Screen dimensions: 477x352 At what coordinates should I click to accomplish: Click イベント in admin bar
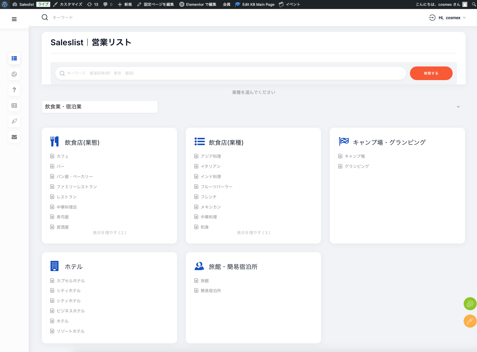click(289, 4)
